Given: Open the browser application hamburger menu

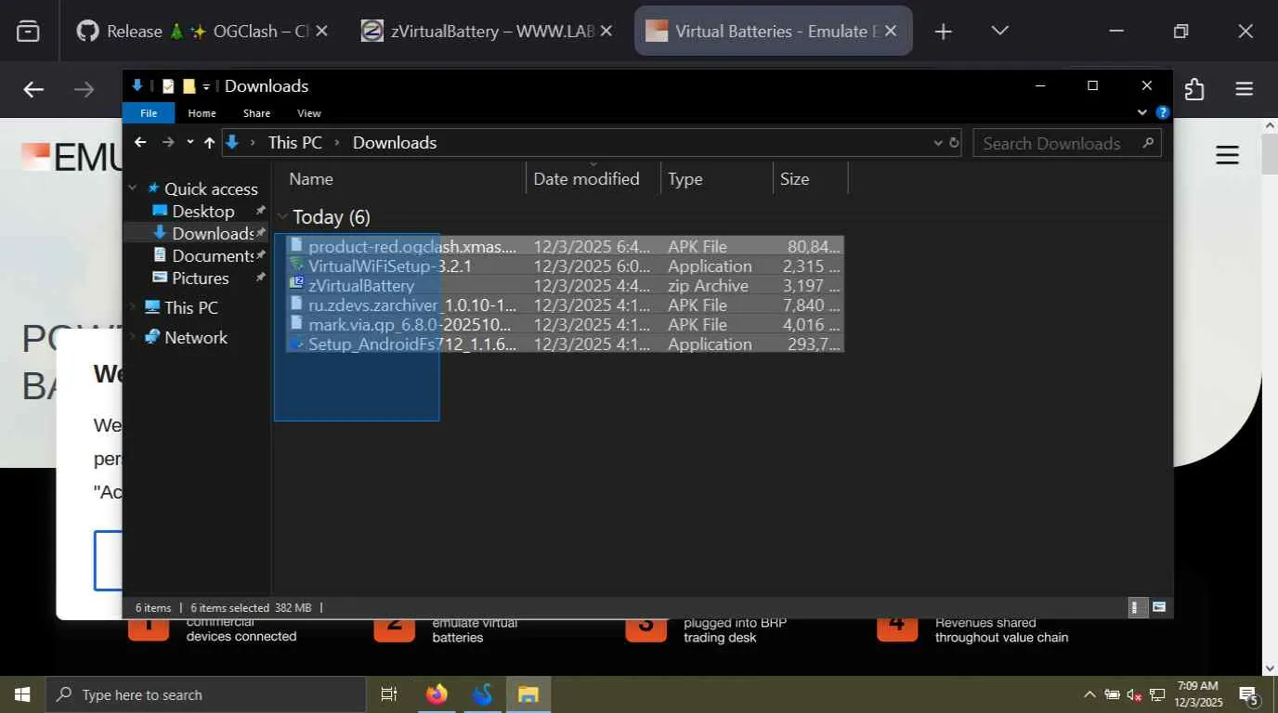Looking at the screenshot, I should point(1245,89).
